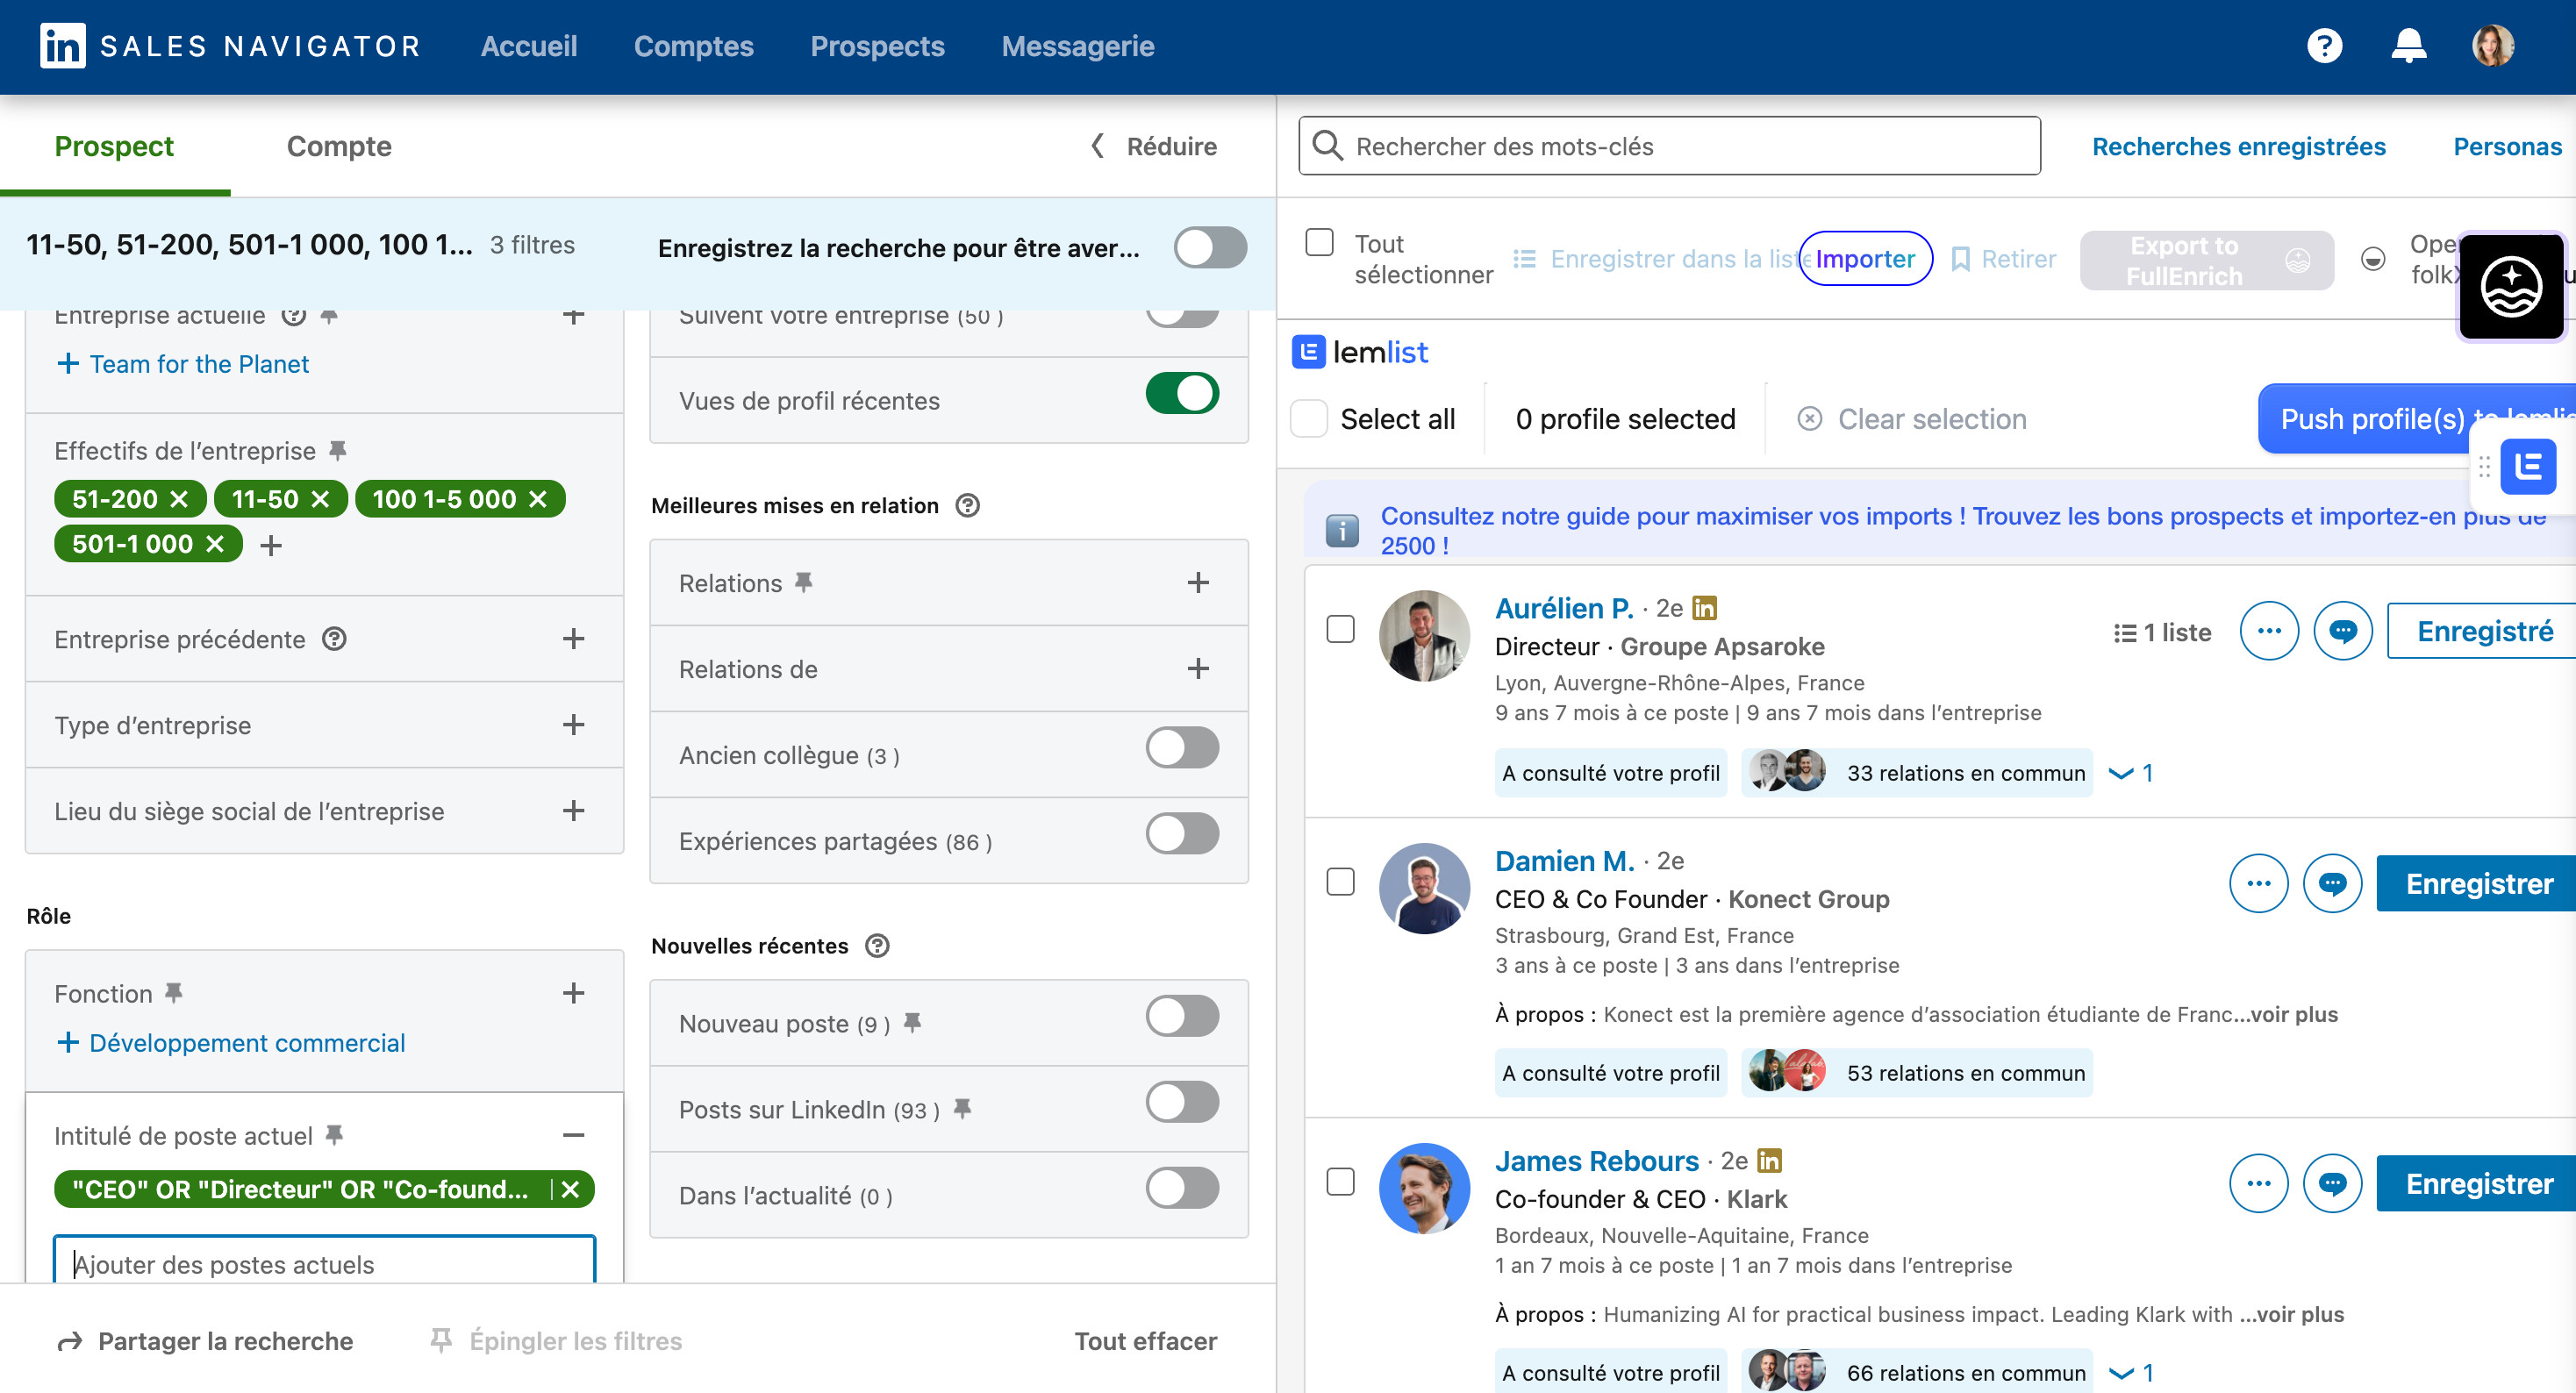Open help icon beside Nouvelles récentes
Screen dimensions: 2576x1393
(x=877, y=946)
